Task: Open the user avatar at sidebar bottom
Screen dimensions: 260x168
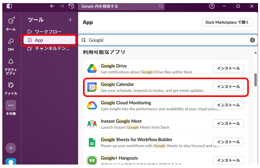Action: 11,161
